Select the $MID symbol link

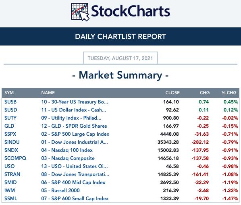click(10, 182)
